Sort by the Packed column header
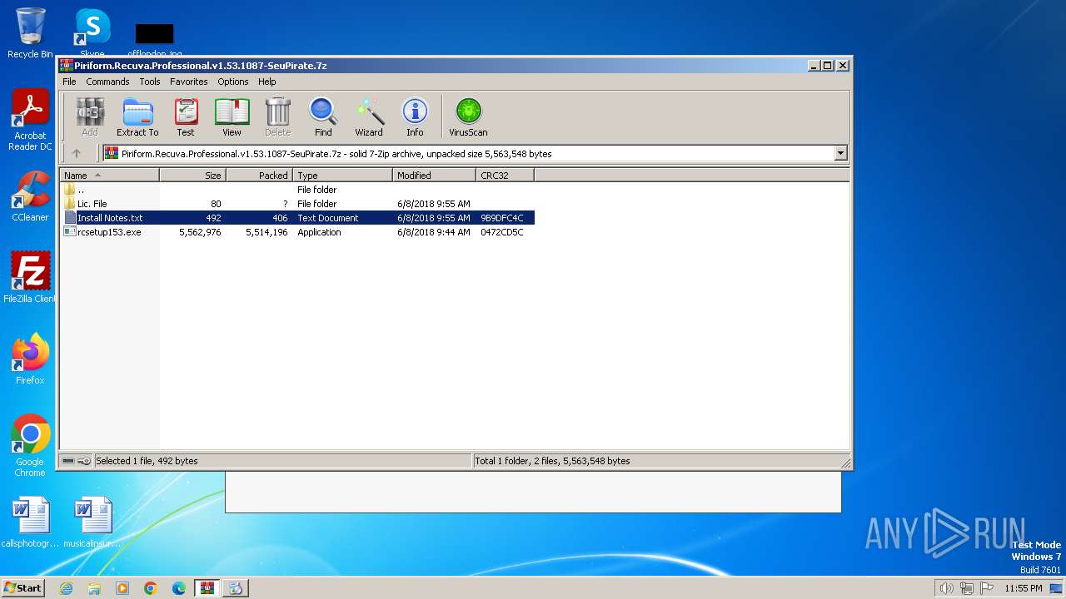Image resolution: width=1066 pixels, height=599 pixels. coord(259,176)
